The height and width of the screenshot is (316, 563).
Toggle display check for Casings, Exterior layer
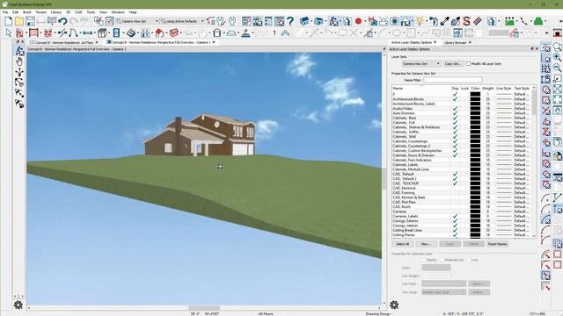click(455, 220)
